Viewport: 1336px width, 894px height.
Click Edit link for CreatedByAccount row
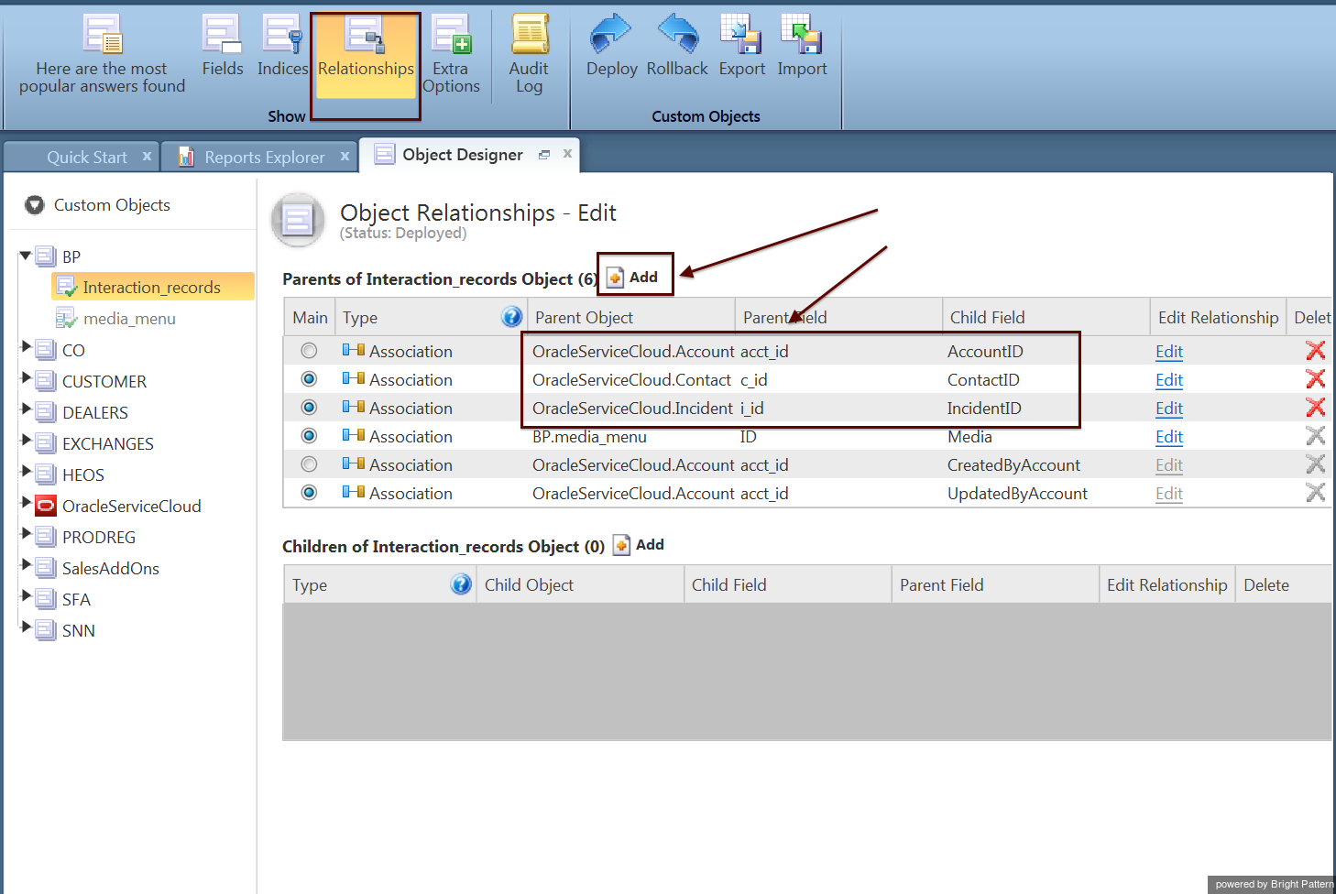click(1169, 465)
